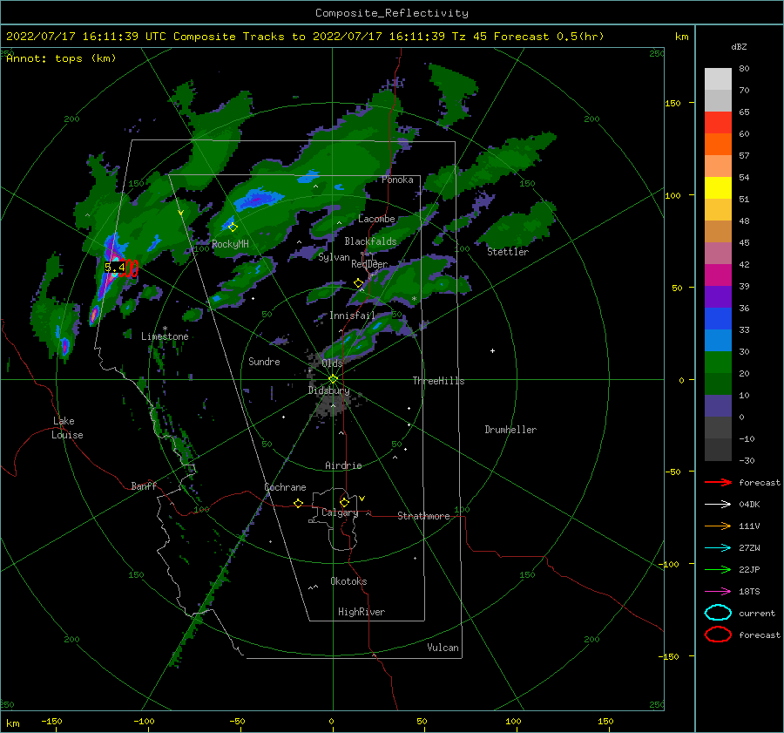Click the Innisfail town label
The image size is (784, 733).
click(352, 316)
